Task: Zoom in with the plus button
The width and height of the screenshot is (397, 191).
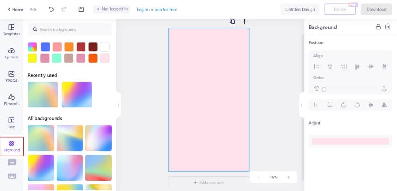Action: [288, 177]
